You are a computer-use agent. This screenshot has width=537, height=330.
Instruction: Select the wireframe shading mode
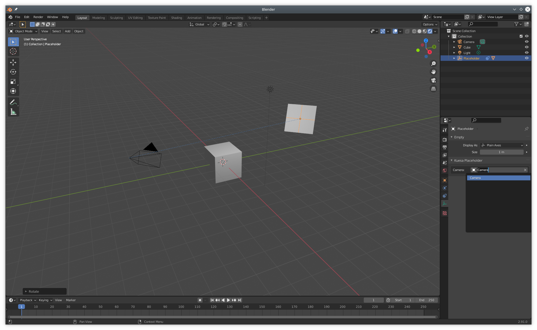[414, 31]
